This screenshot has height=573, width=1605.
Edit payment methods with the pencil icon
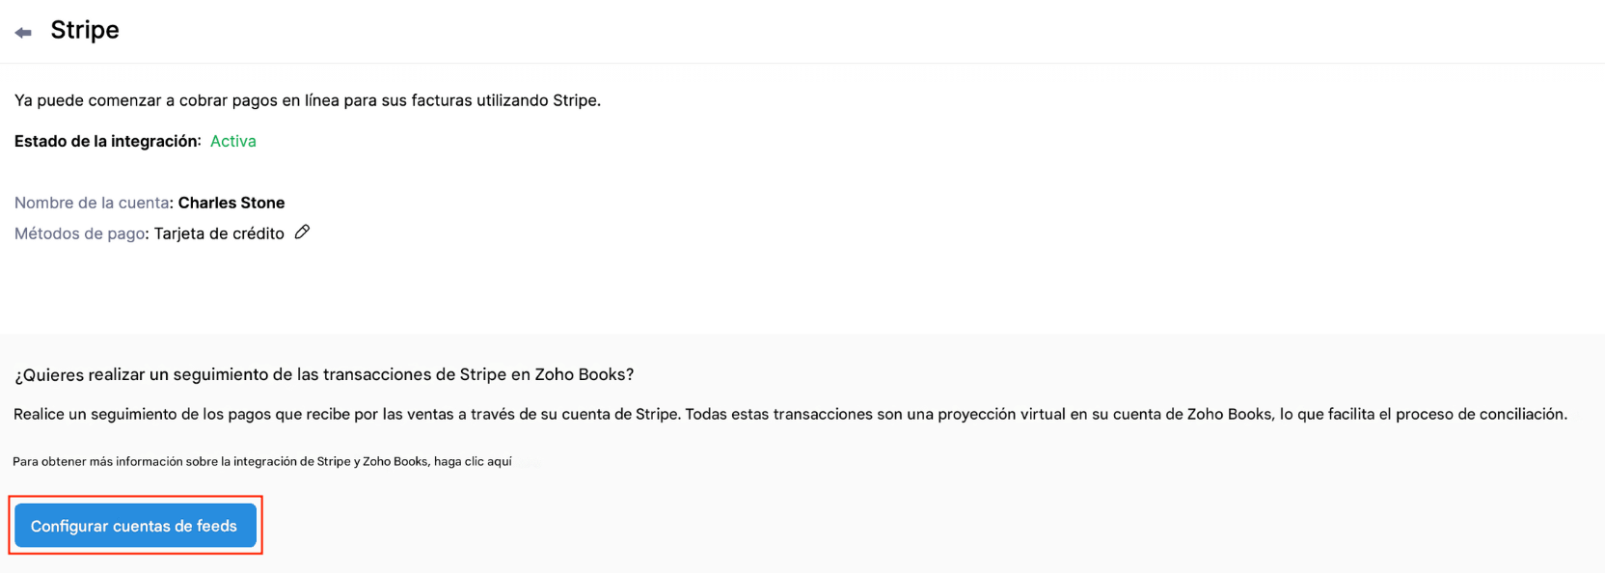coord(302,232)
